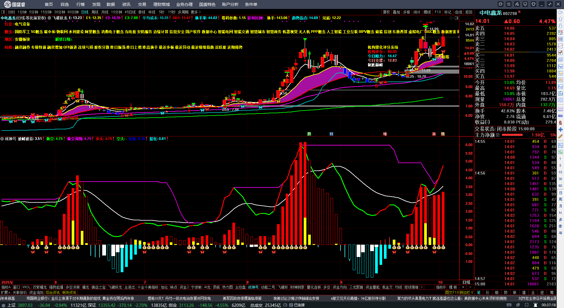Open the list icon next to 主力净额
Viewport: 564px width, 308px height.
click(498, 135)
